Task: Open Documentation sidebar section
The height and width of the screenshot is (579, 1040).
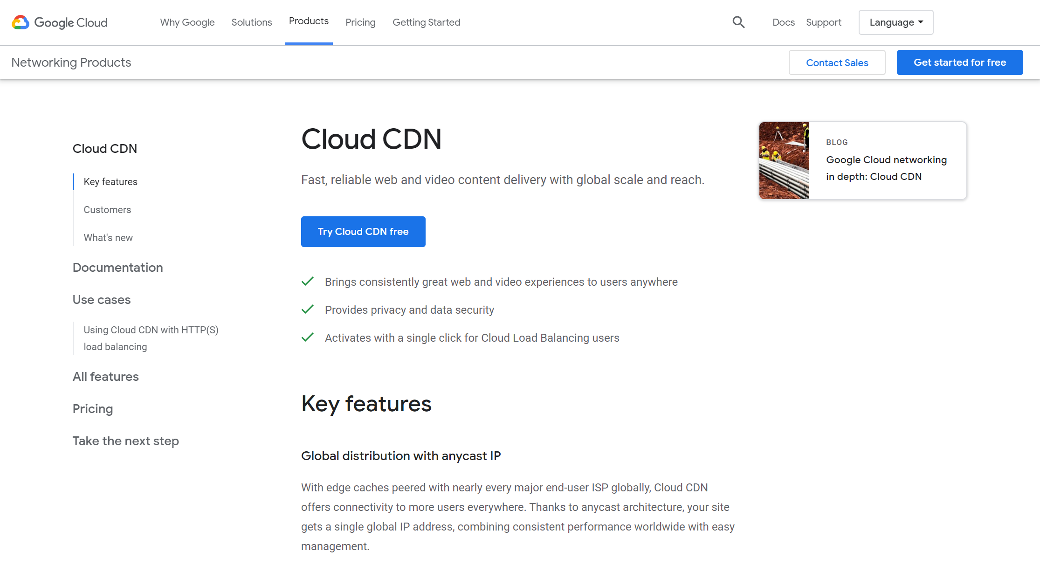Action: pos(117,268)
